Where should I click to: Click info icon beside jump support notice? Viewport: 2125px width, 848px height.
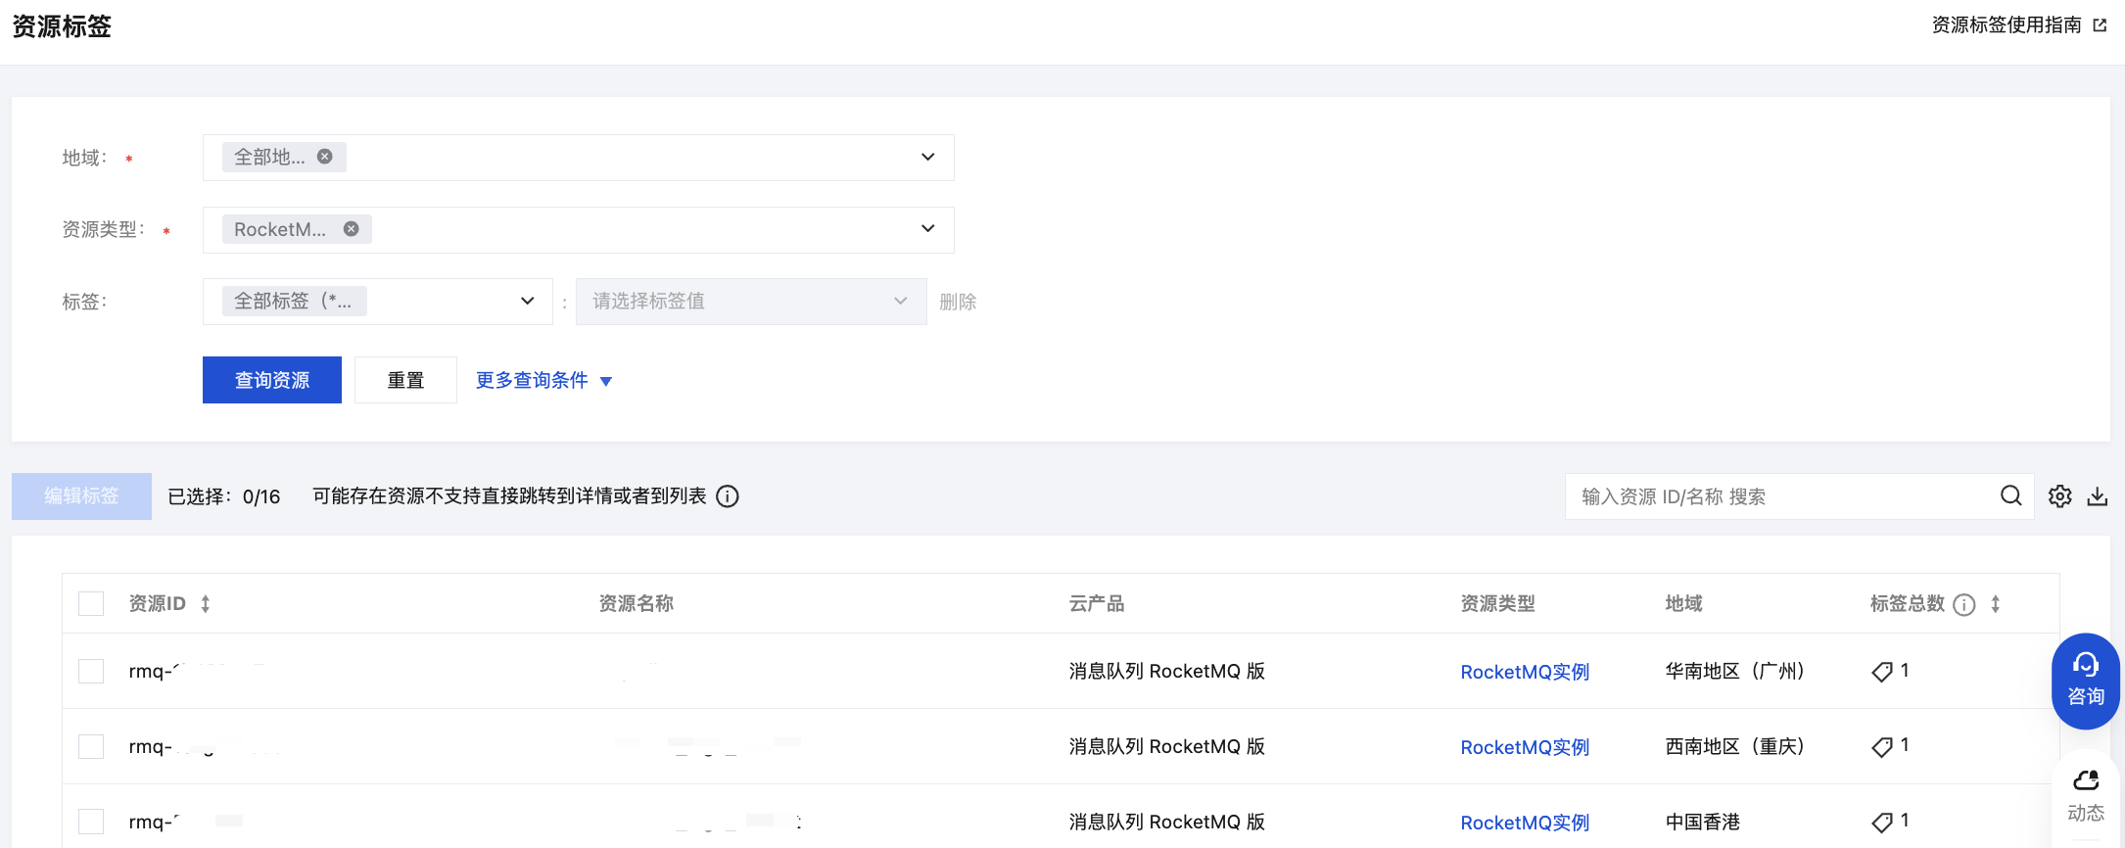tap(728, 496)
